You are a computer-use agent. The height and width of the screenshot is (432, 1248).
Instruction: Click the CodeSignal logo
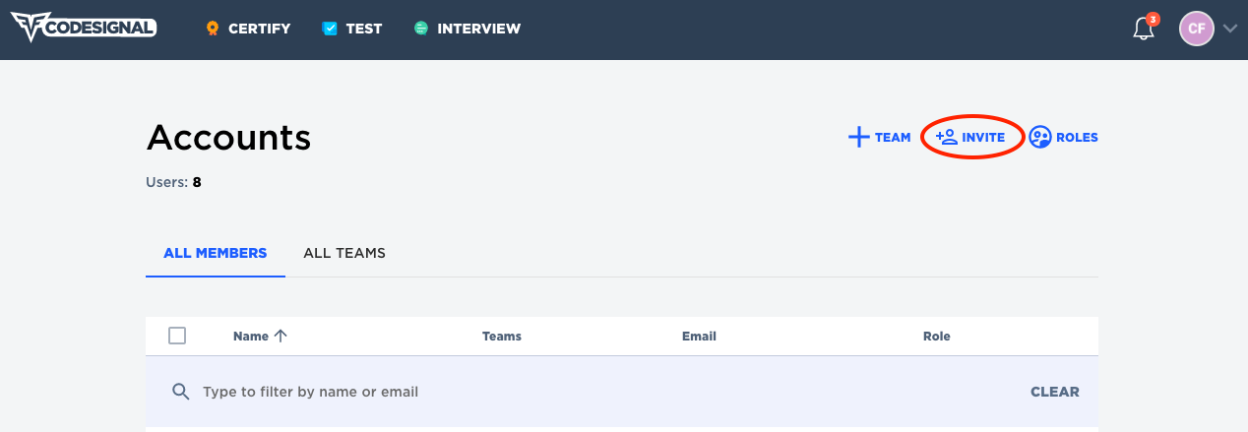[84, 29]
